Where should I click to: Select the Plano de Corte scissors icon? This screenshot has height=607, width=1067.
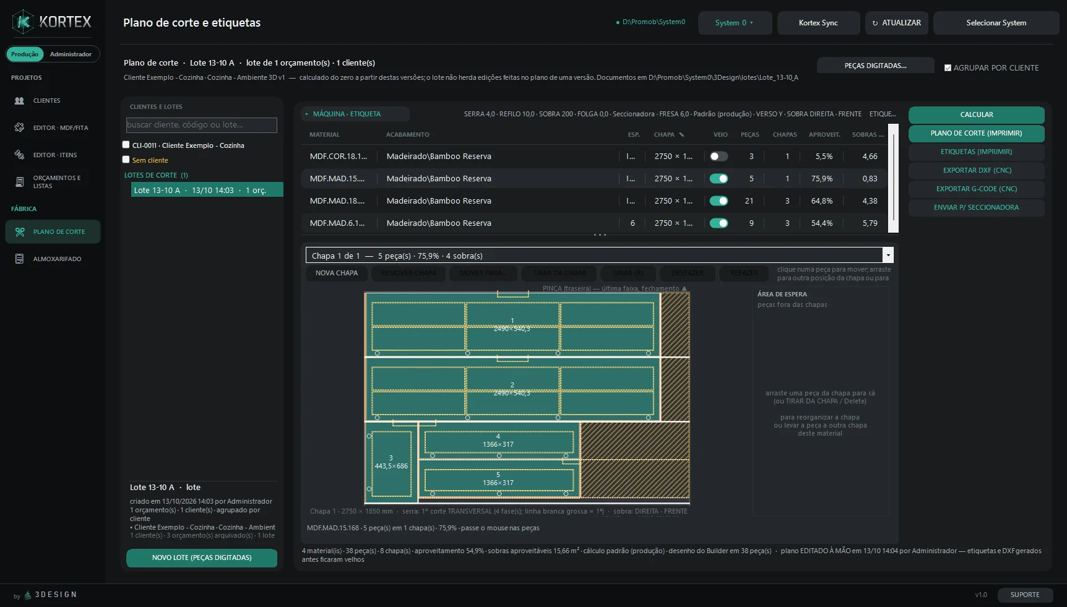point(20,231)
